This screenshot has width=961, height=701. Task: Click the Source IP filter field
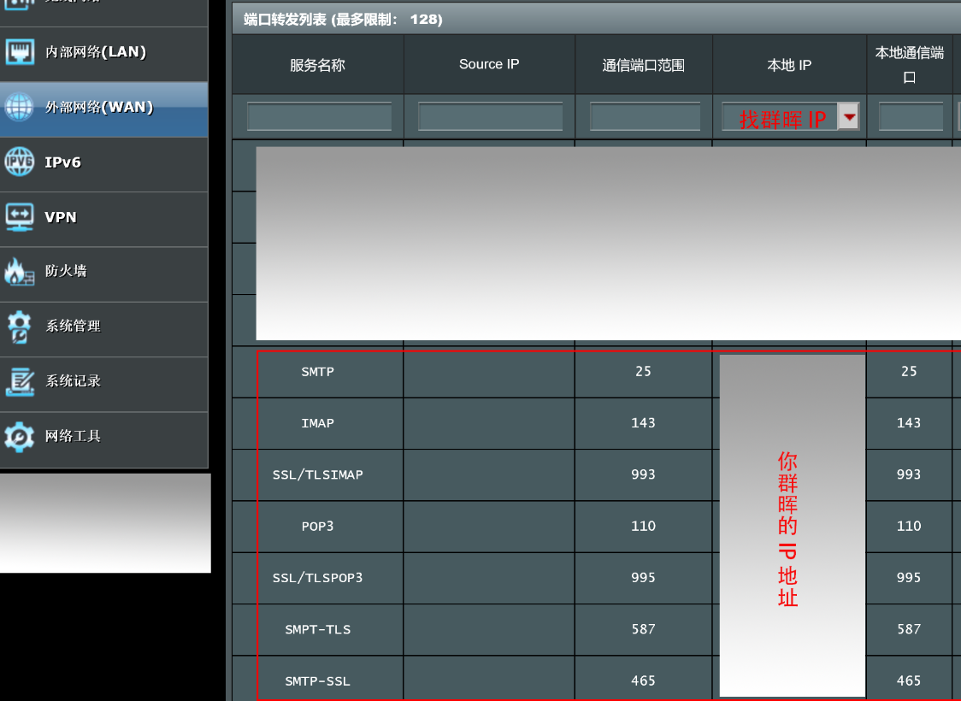[488, 116]
